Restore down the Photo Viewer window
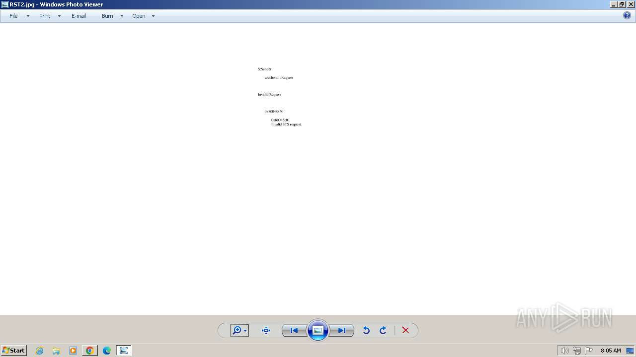The height and width of the screenshot is (357, 636). click(622, 4)
